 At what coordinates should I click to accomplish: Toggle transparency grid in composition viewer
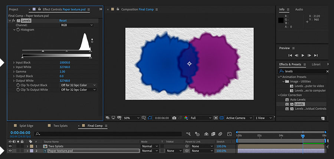221,118
